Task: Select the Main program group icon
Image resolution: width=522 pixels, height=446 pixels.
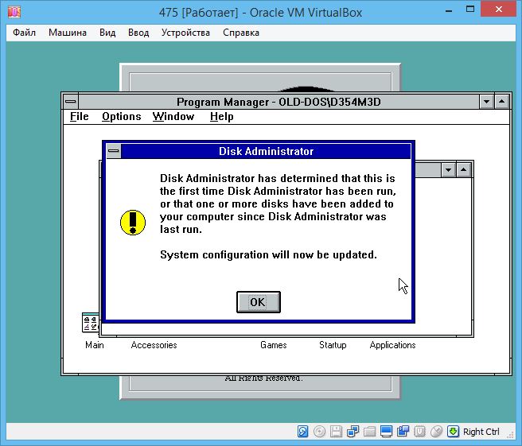Action: 91,323
